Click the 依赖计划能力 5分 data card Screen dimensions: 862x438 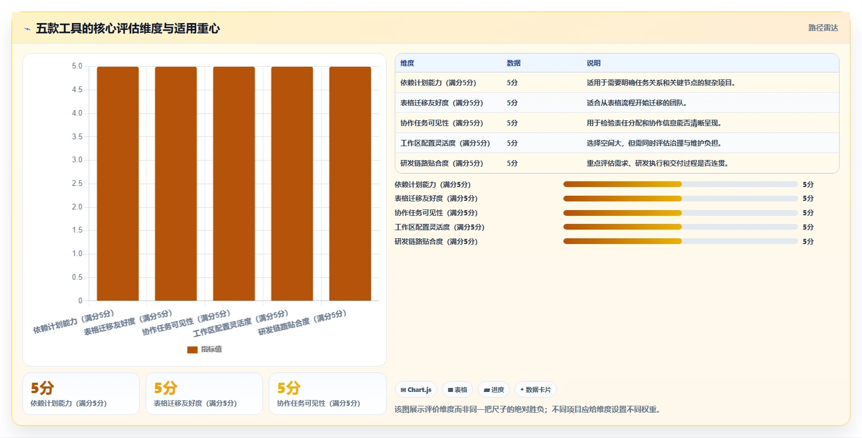pyautogui.click(x=81, y=394)
